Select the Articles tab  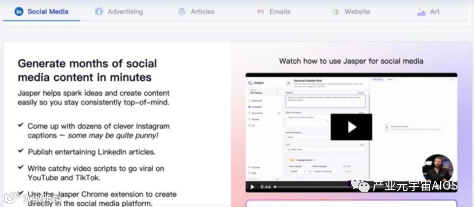(197, 12)
